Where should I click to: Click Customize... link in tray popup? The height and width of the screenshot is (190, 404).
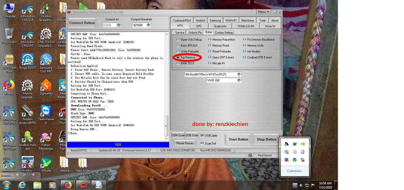click(295, 171)
